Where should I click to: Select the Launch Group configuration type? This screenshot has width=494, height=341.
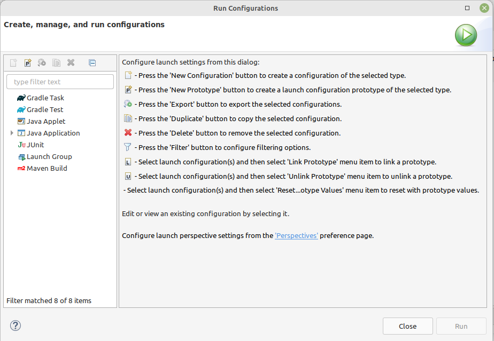[45, 156]
